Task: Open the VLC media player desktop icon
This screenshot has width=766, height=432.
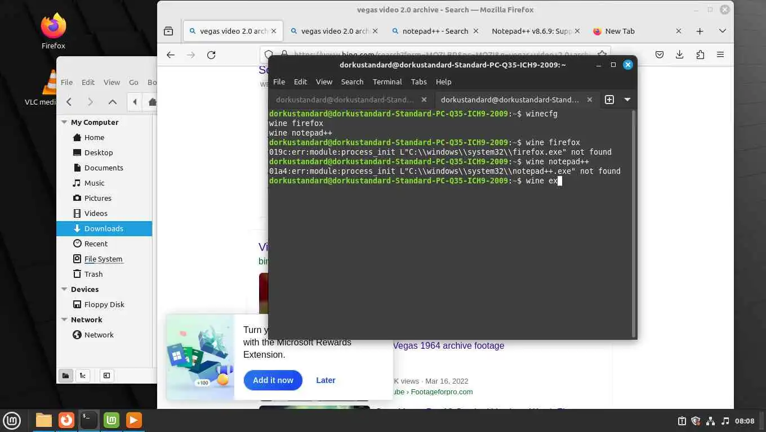Action: [48, 88]
